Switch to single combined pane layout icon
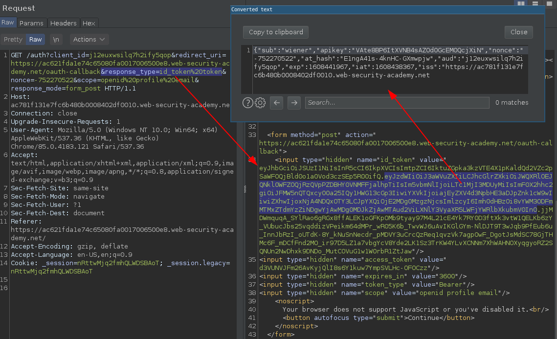The image size is (557, 339). click(549, 3)
